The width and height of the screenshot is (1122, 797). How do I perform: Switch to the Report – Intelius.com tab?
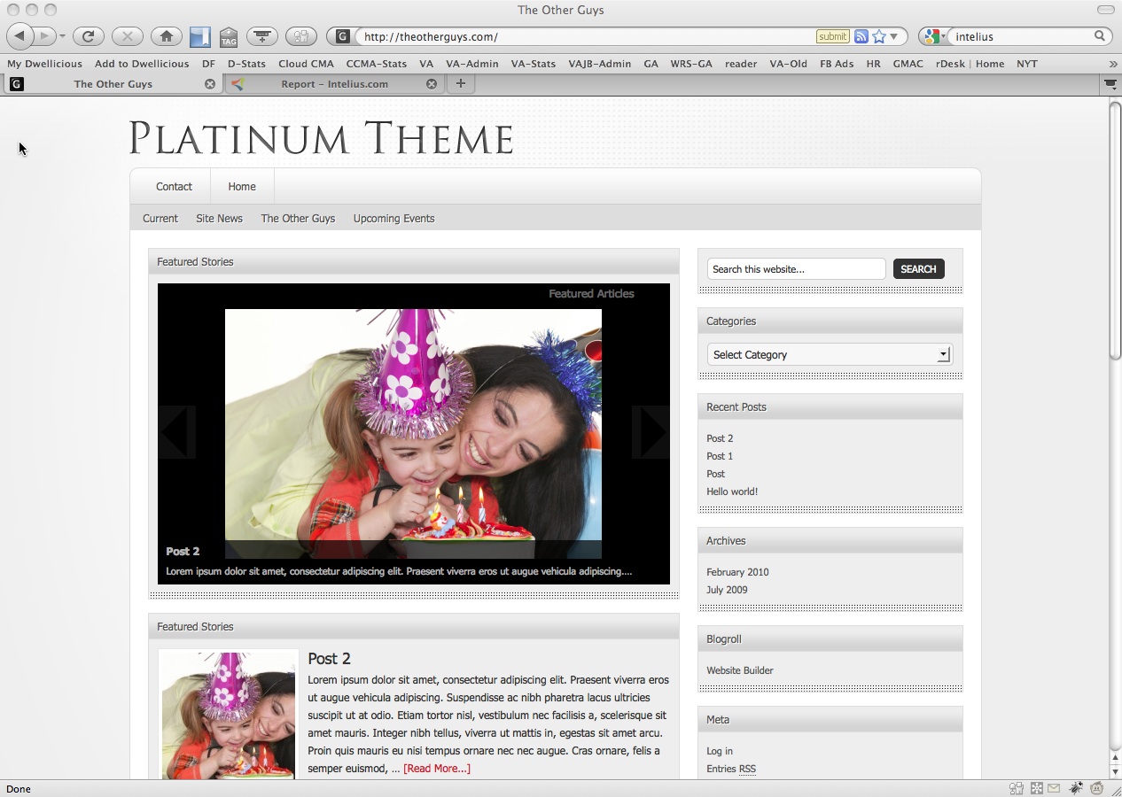[334, 84]
